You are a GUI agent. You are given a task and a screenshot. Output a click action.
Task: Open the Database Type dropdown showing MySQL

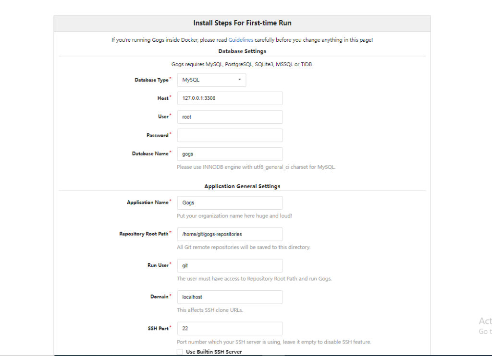click(x=211, y=80)
